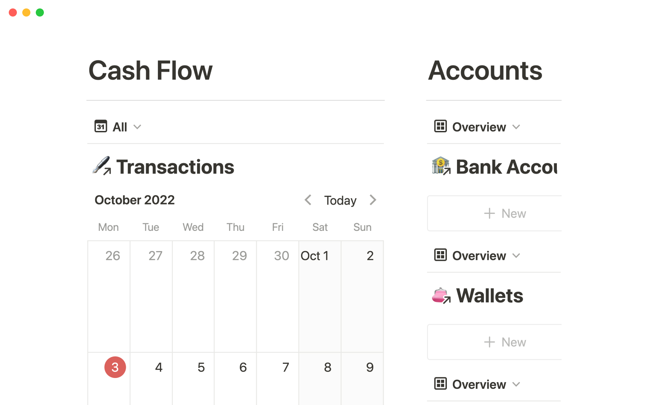Click the pink purse Wallets icon
Viewport: 648px width, 405px height.
441,296
